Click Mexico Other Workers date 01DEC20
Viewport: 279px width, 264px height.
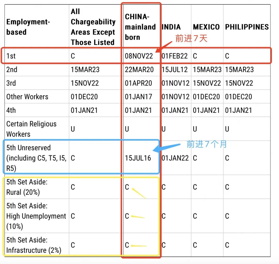click(206, 97)
